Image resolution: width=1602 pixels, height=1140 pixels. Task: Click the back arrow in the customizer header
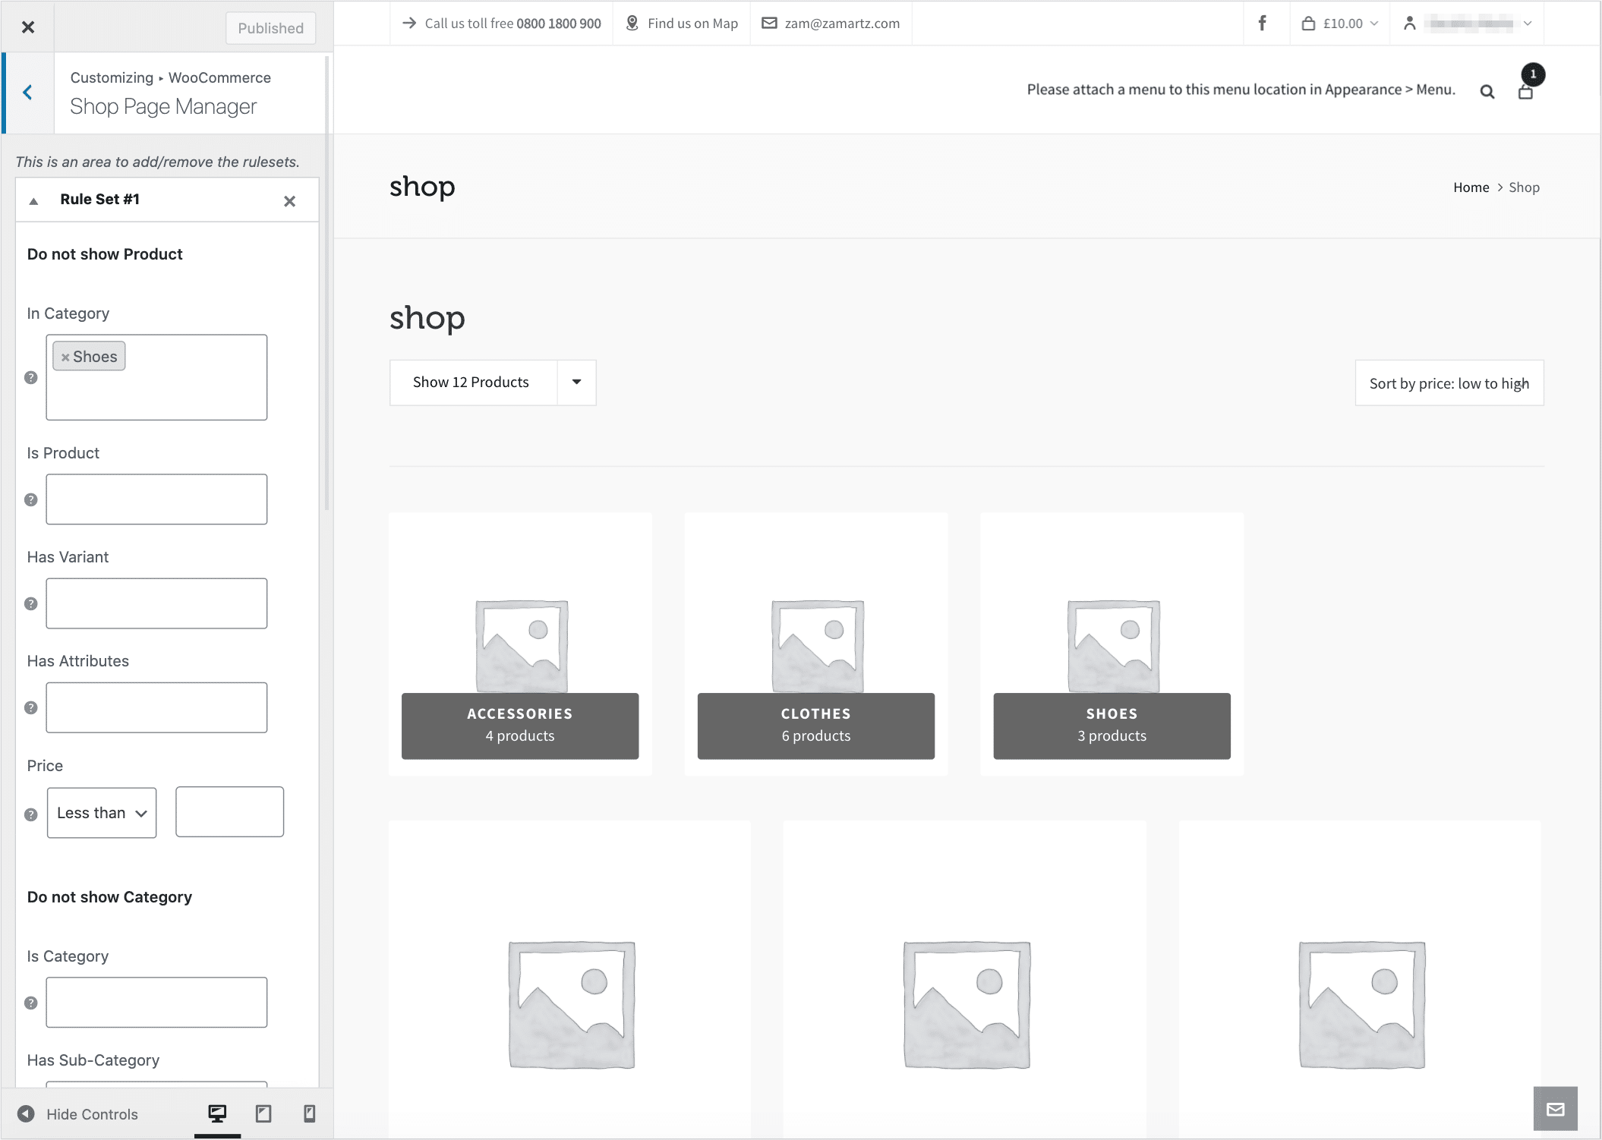pyautogui.click(x=28, y=92)
